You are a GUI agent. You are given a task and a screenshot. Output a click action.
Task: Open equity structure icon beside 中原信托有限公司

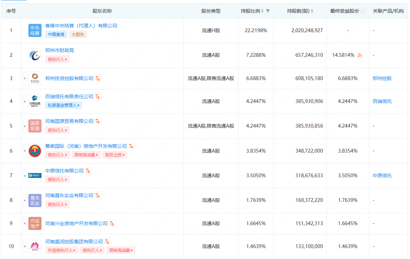click(88, 171)
